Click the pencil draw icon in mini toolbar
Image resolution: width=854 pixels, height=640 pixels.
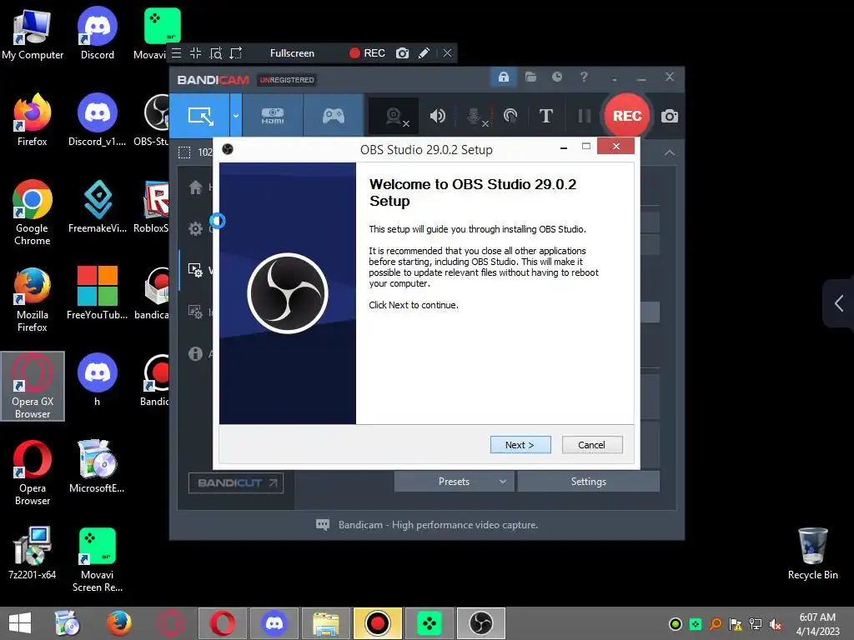[424, 53]
